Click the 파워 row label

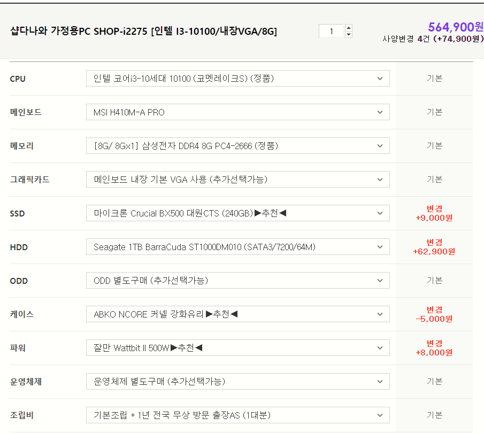[18, 347]
